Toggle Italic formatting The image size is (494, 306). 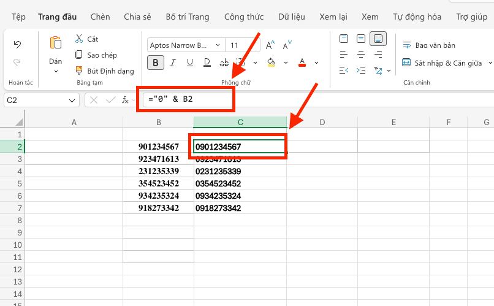pyautogui.click(x=173, y=63)
